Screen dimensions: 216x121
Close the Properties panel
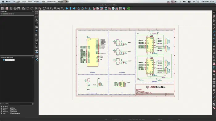pyautogui.click(x=33, y=11)
